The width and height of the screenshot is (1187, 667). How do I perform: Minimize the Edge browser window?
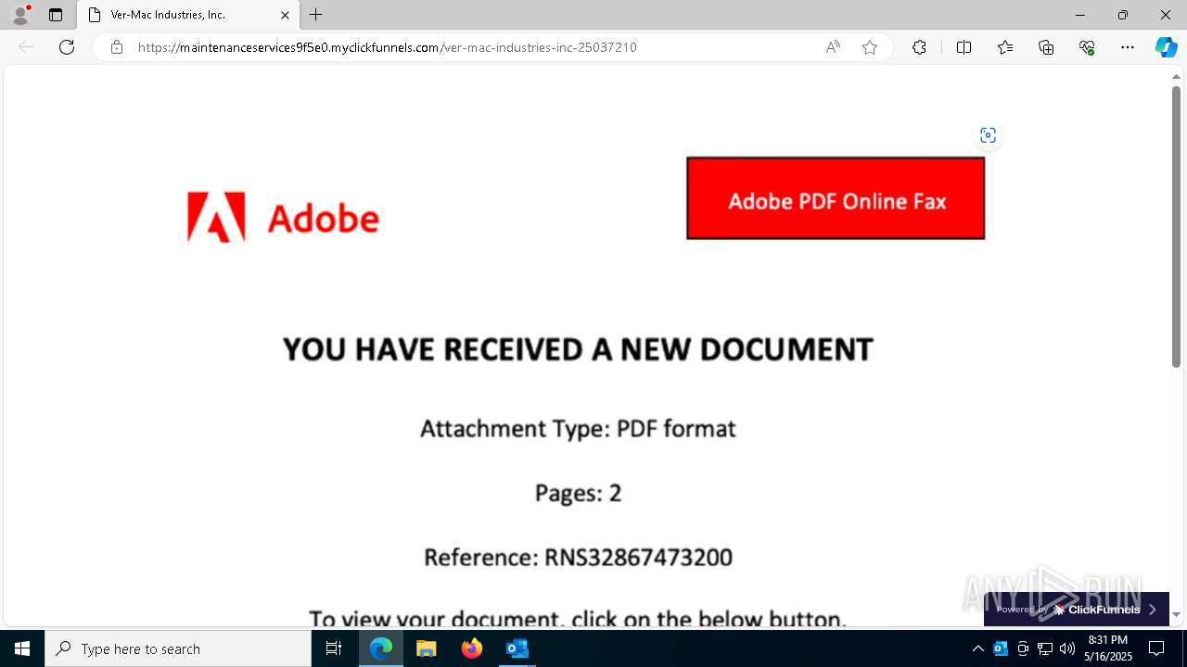point(1079,15)
